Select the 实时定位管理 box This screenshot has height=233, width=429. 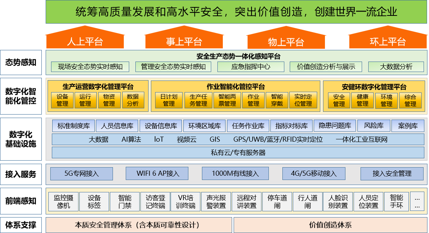point(303,100)
